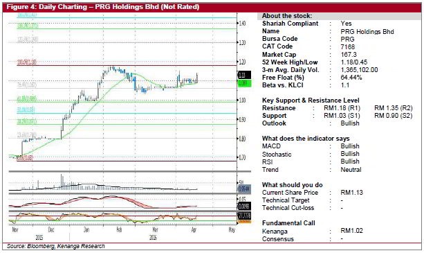This screenshot has width=424, height=253.
Task: Click the green moving-average value tag
Action: click(x=244, y=83)
